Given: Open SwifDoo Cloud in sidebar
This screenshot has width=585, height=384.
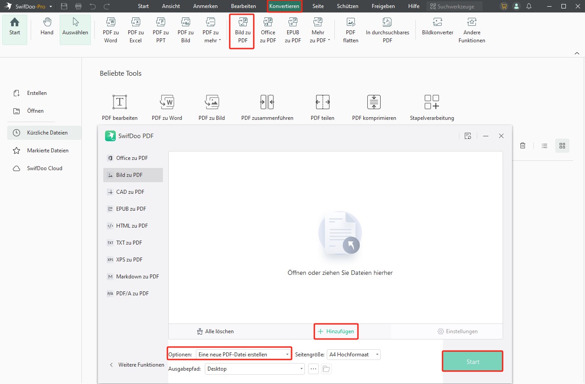Looking at the screenshot, I should point(44,168).
